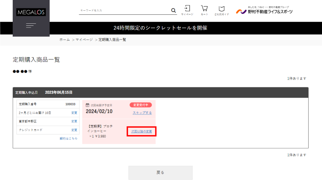
Task: Change the 2ヶ月ごとにお届け delivery cycle
Action: [x=74, y=113]
